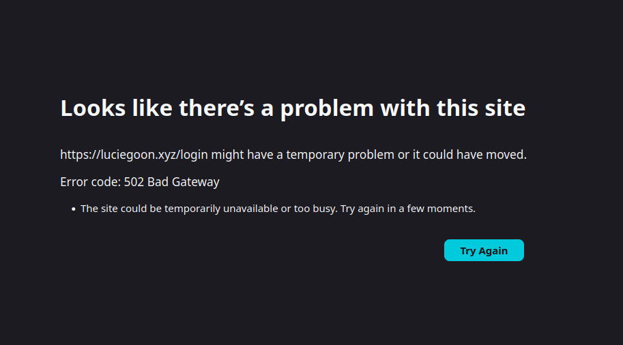Click "The site could be" in the bullet
Viewport: 623px width, 345px height.
click(x=120, y=209)
